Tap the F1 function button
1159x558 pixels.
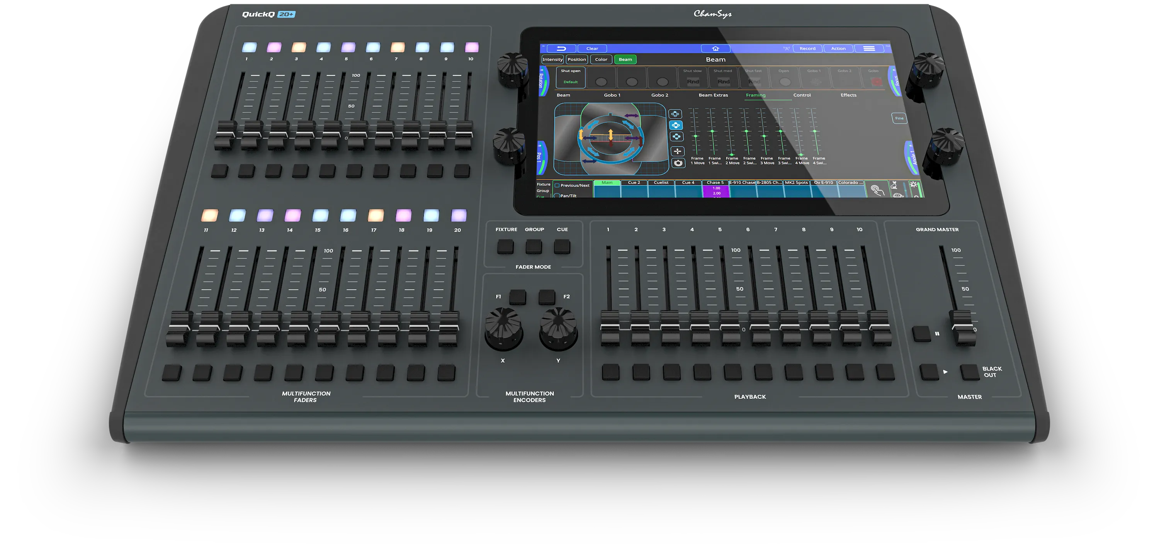pyautogui.click(x=517, y=297)
